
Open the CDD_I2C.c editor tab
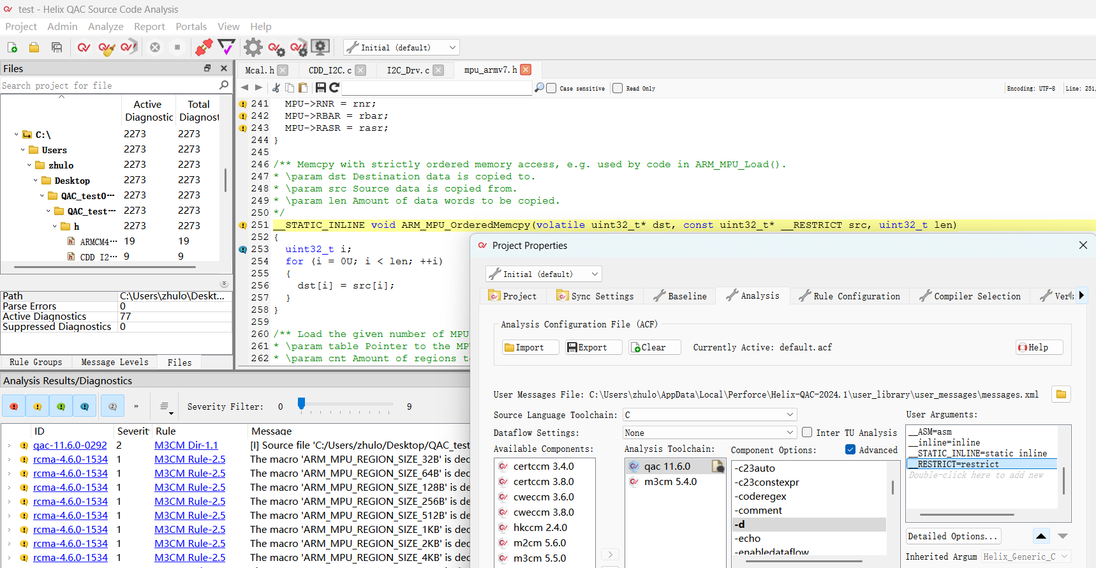330,70
